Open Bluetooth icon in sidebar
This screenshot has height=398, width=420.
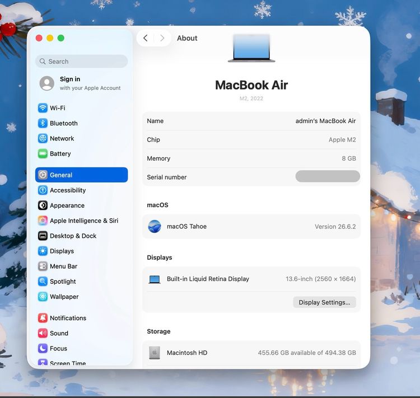click(43, 123)
